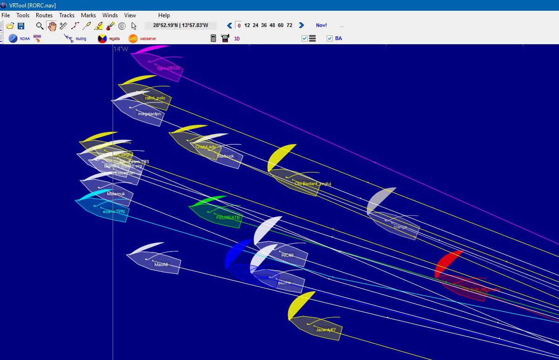
Task: Select the magnifier zoom tool
Action: pyautogui.click(x=40, y=26)
